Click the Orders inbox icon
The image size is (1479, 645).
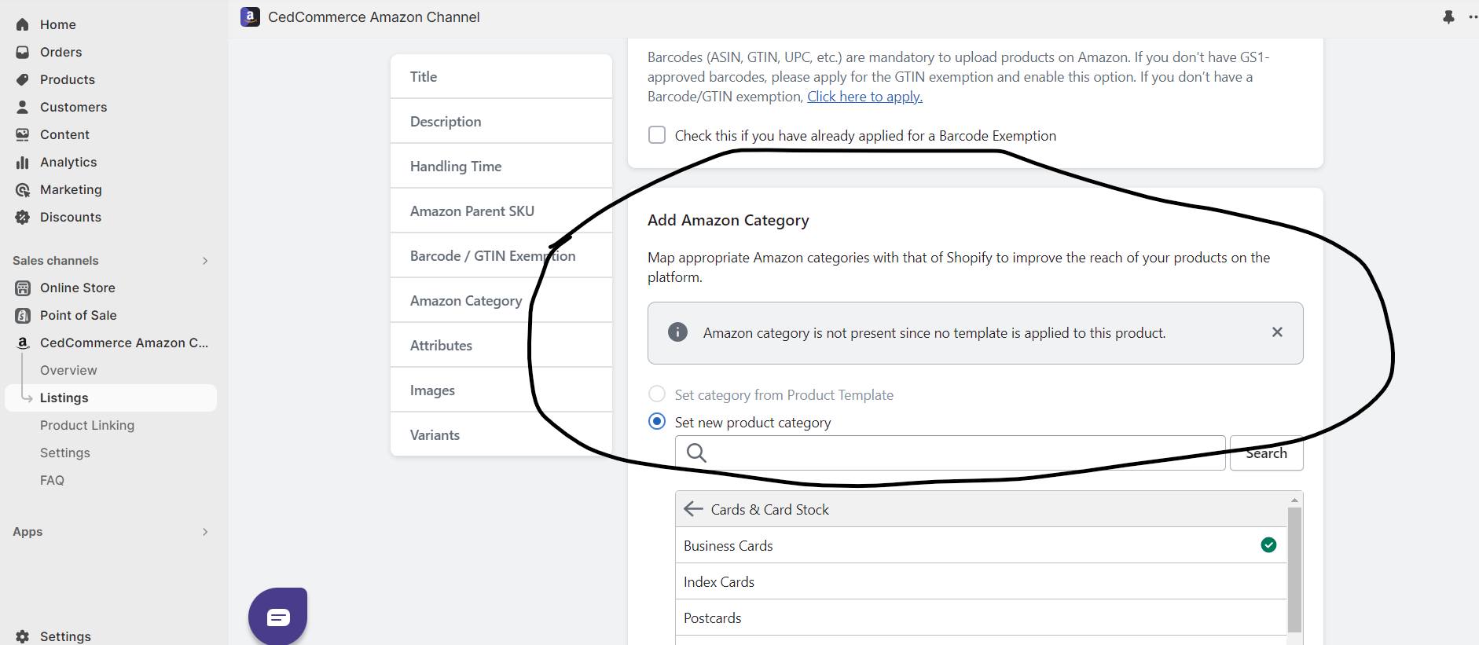click(x=23, y=52)
